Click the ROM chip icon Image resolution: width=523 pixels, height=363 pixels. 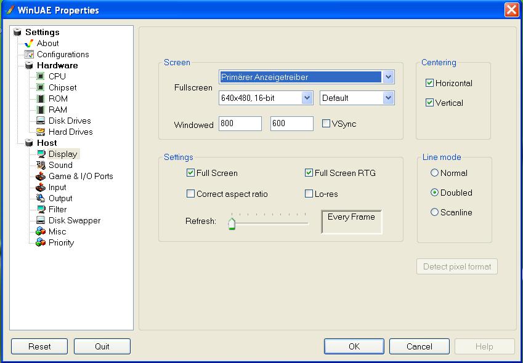pyautogui.click(x=41, y=98)
